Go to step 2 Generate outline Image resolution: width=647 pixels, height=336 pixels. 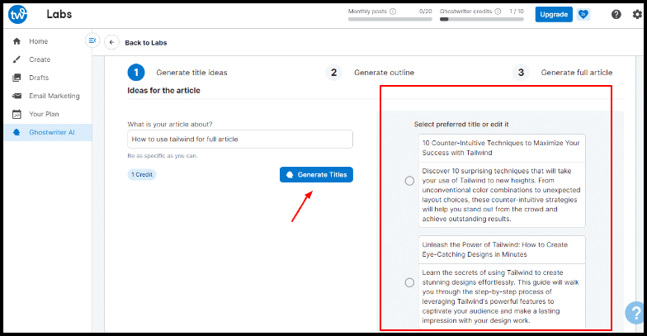click(x=370, y=73)
